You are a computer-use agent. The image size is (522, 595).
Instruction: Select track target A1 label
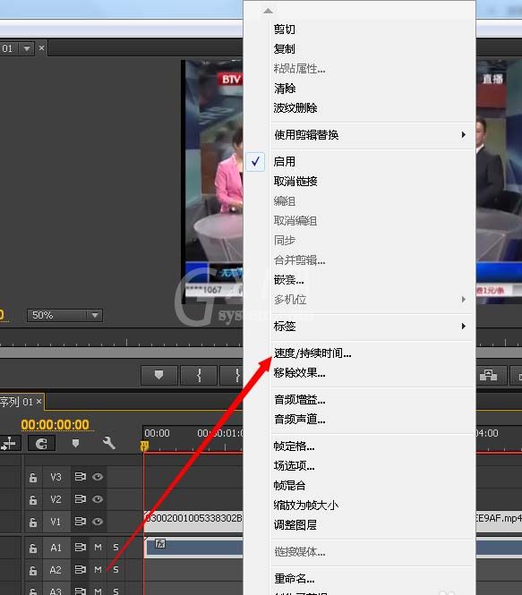tap(56, 548)
